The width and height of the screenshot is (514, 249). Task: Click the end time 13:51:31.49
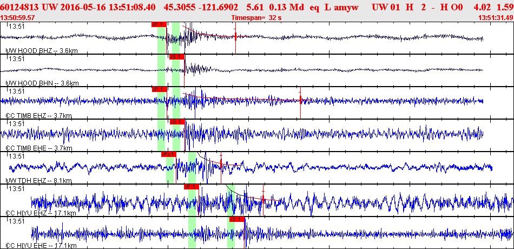pos(495,18)
